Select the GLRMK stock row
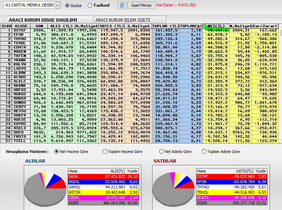 [139, 73]
